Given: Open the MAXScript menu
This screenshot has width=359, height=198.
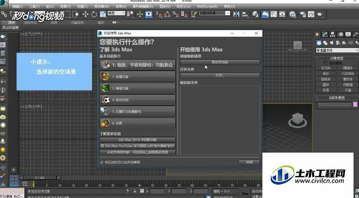Looking at the screenshot, I should [207, 7].
